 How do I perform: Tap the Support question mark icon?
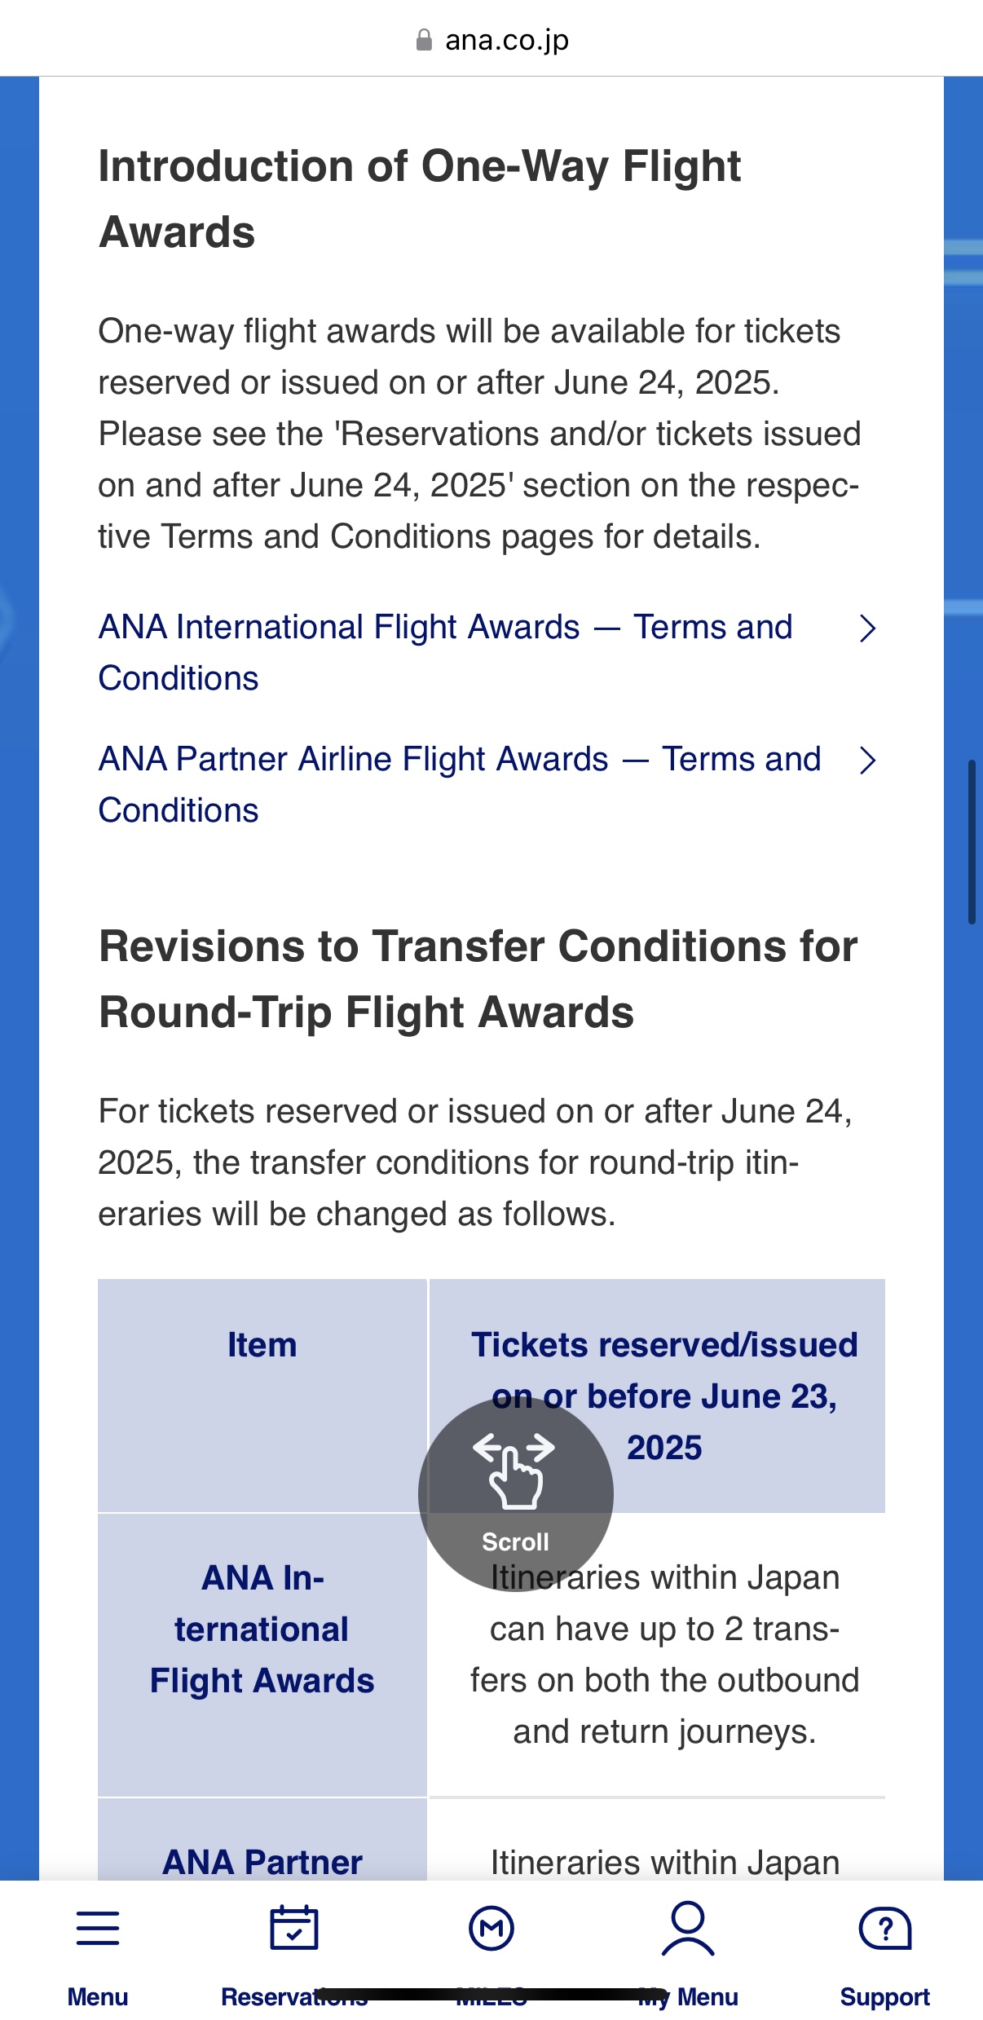pos(884,1928)
